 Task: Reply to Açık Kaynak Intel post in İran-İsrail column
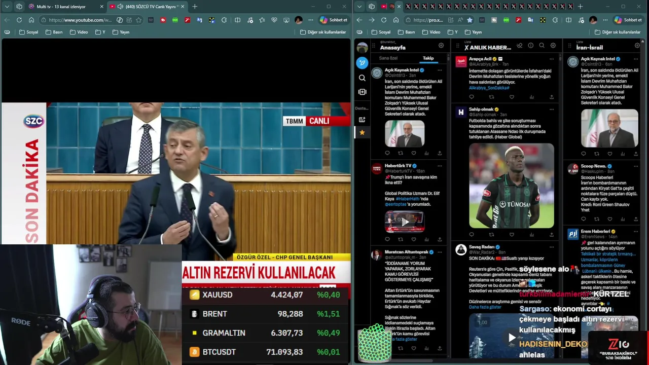(x=584, y=154)
